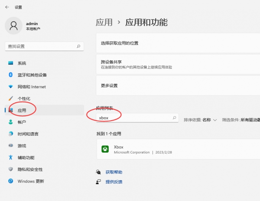Open 蓝牙和其他设备 settings category
Image resolution: width=260 pixels, height=201 pixels.
click(x=44, y=75)
